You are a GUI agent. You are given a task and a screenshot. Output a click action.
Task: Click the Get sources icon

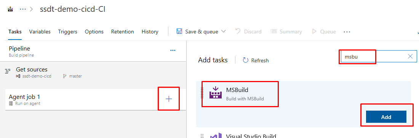(8, 71)
